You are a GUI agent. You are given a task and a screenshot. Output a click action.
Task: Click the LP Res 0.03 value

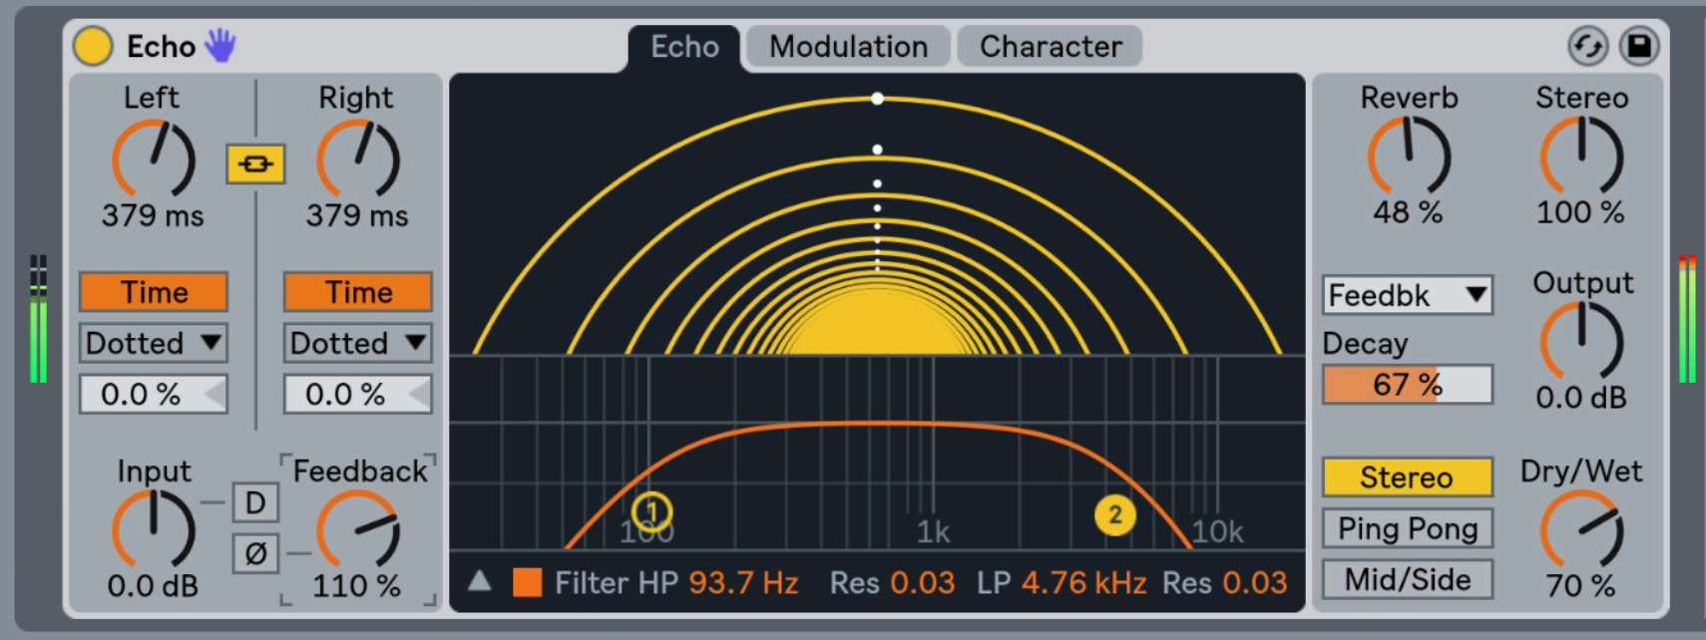tap(1255, 582)
